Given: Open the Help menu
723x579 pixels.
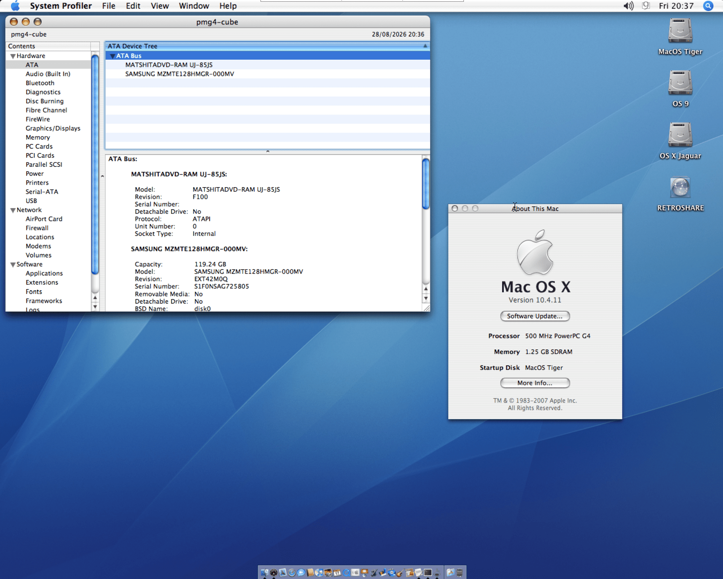Looking at the screenshot, I should [x=228, y=6].
